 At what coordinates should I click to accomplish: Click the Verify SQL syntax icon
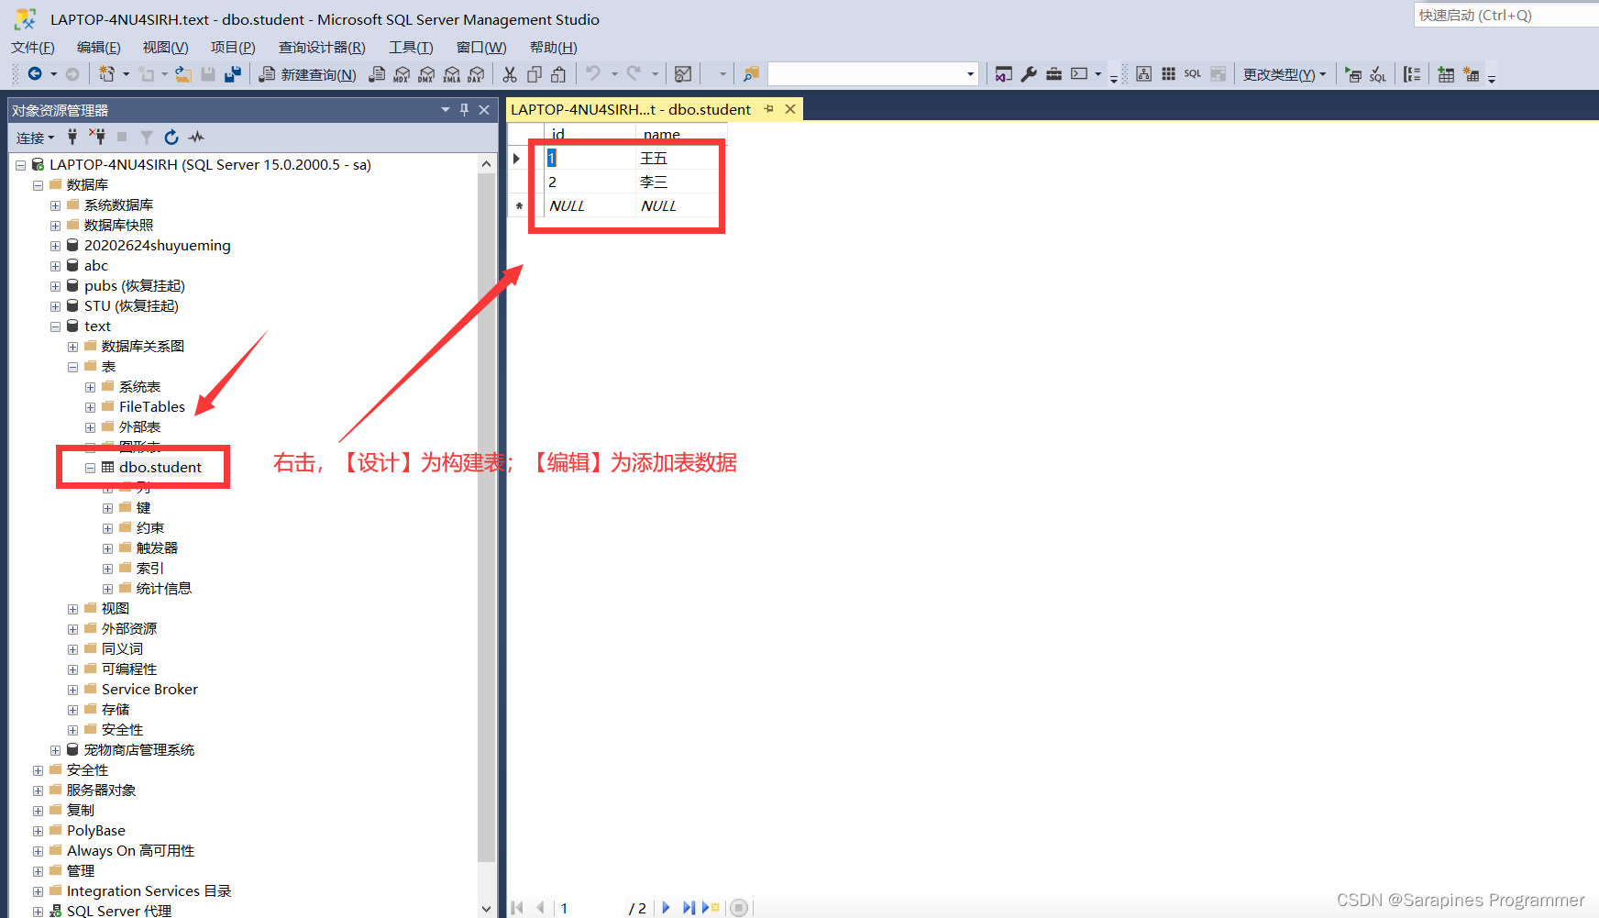[1377, 74]
